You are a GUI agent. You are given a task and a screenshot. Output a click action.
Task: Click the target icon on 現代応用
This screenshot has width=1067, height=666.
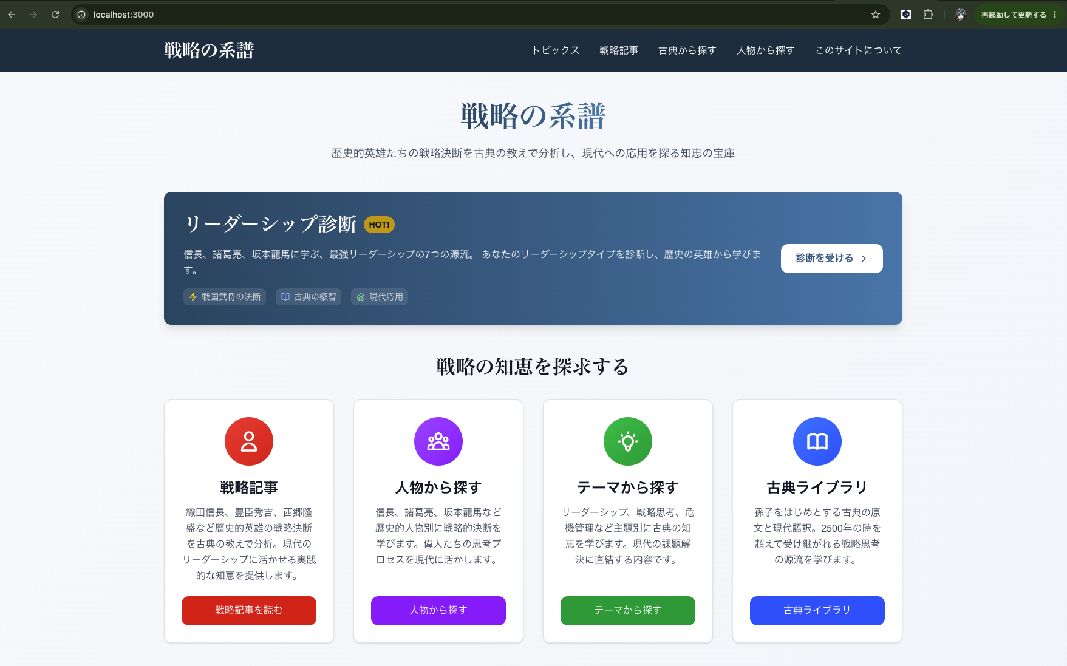[361, 297]
